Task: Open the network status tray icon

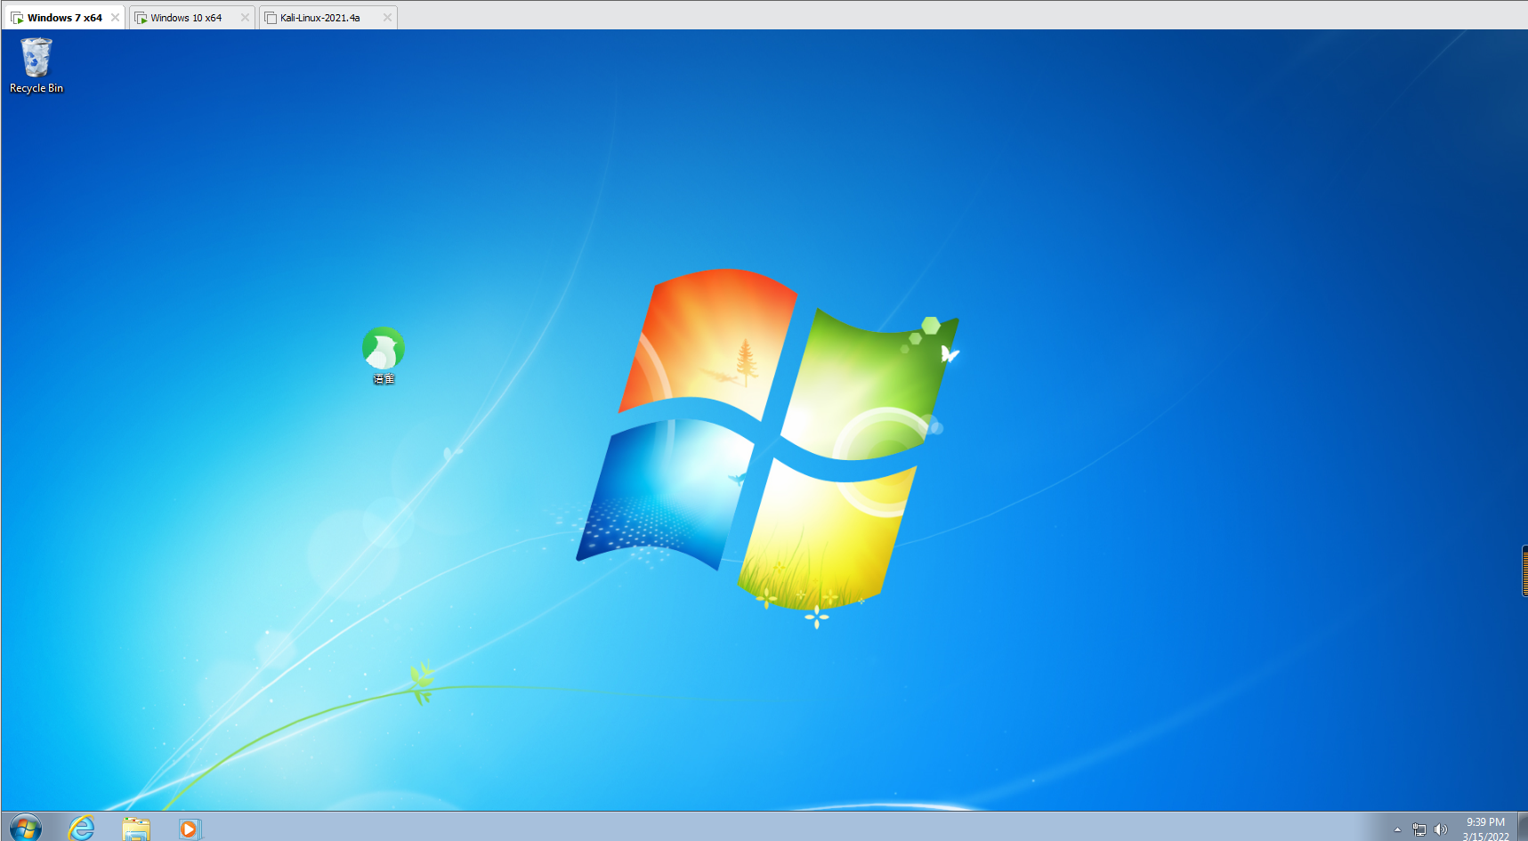Action: point(1419,829)
